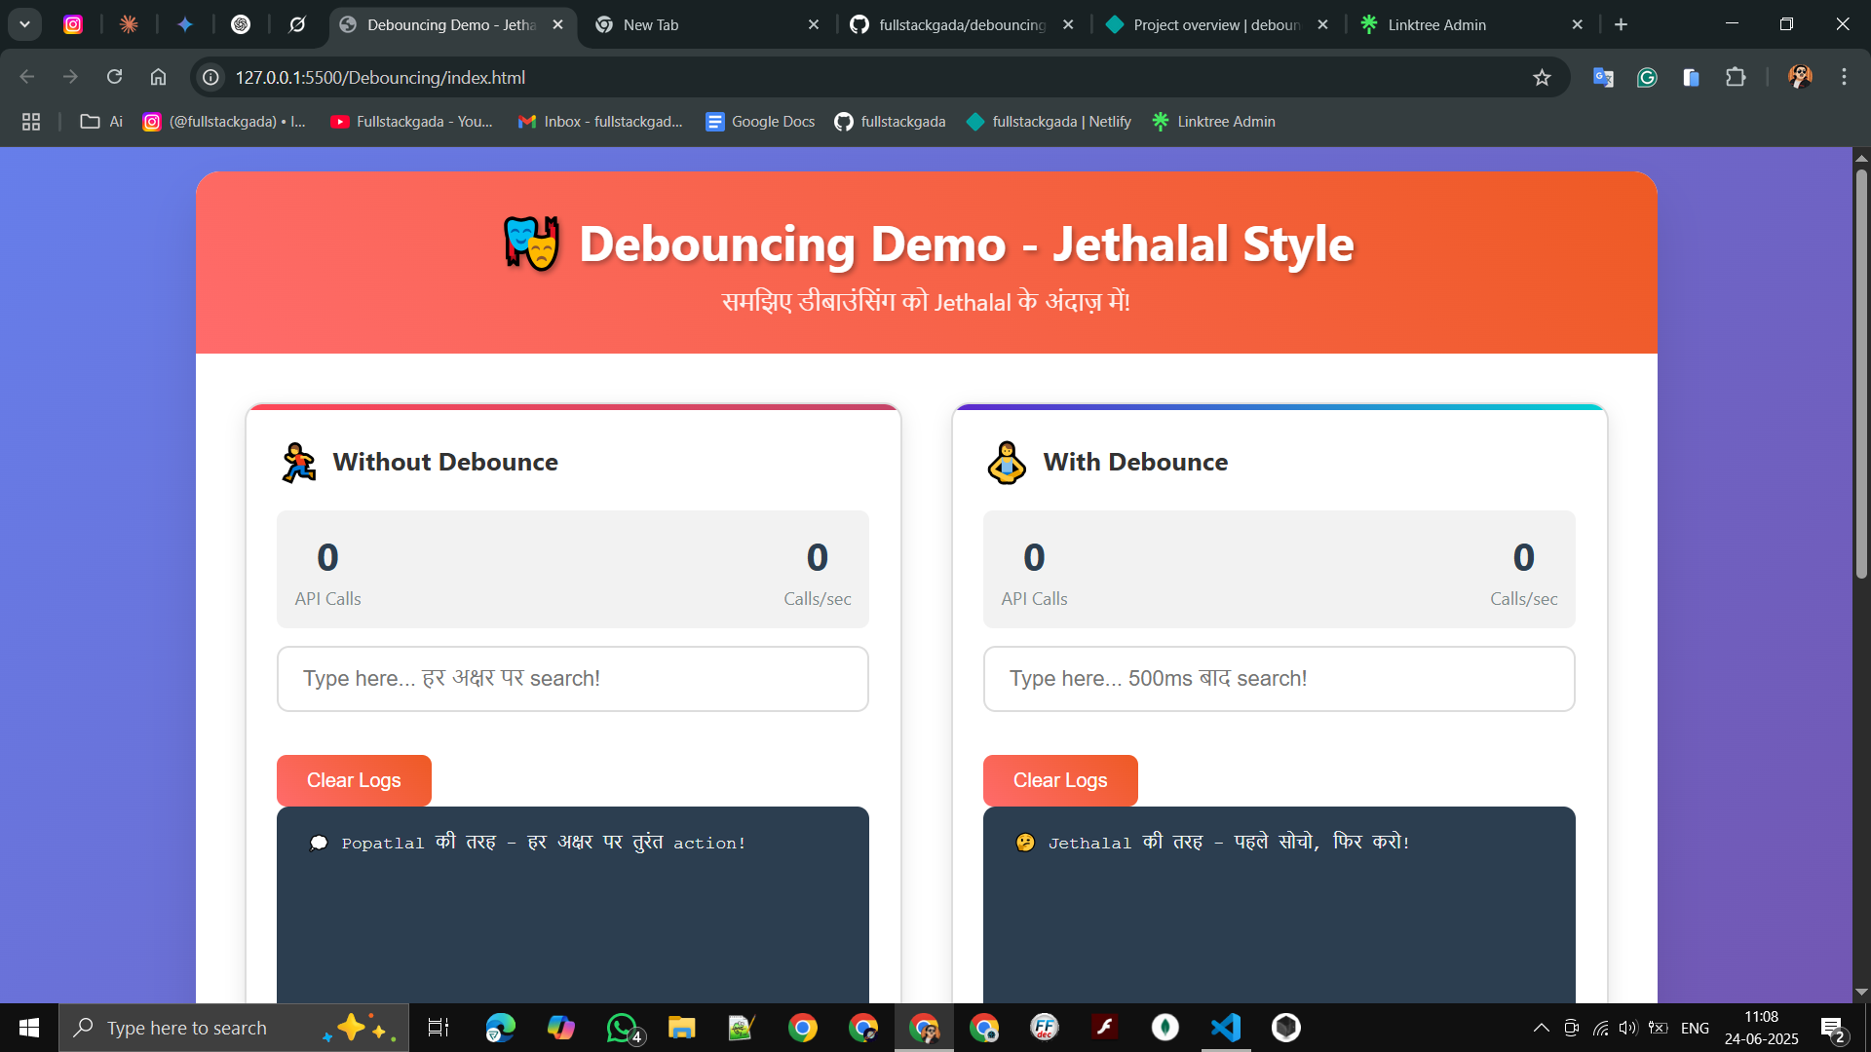The height and width of the screenshot is (1052, 1871).
Task: Open the Ai bookmarks folder
Action: coord(101,122)
